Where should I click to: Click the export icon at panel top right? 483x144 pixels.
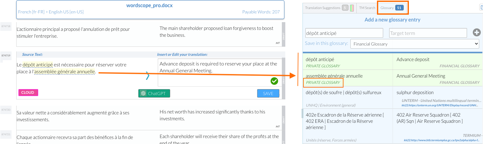click(481, 7)
